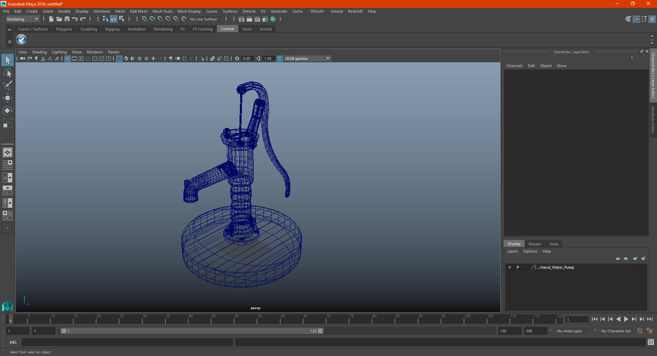Choose the Move tool in toolbox
Screen dimensions: 657x356
(x=8, y=98)
